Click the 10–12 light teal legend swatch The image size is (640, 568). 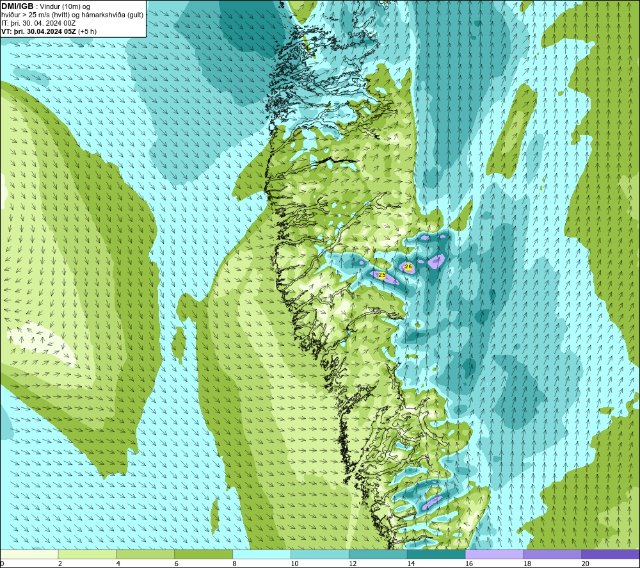tap(320, 554)
